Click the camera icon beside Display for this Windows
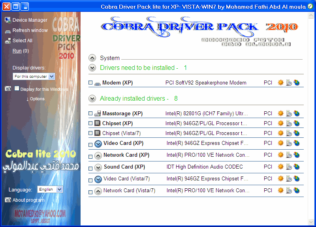Viewport: 316px width, 227px height. coord(8,88)
